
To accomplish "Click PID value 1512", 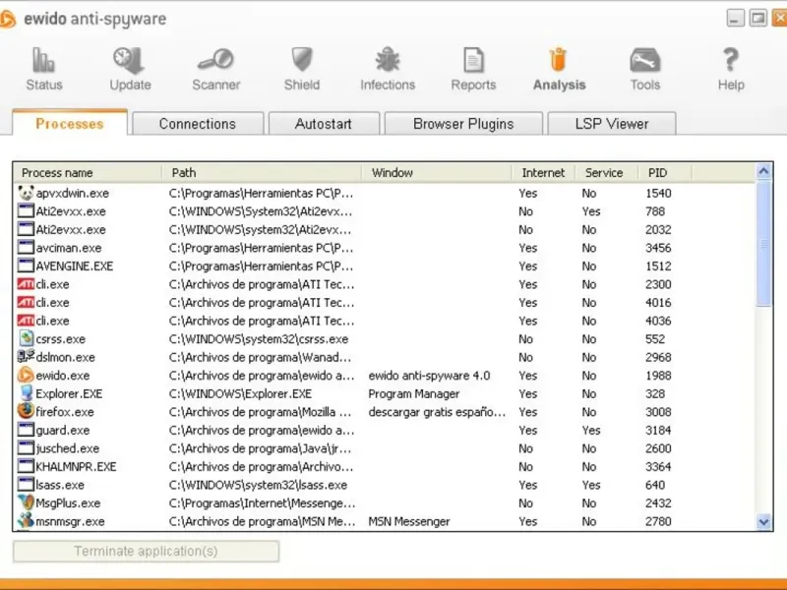I will [658, 265].
